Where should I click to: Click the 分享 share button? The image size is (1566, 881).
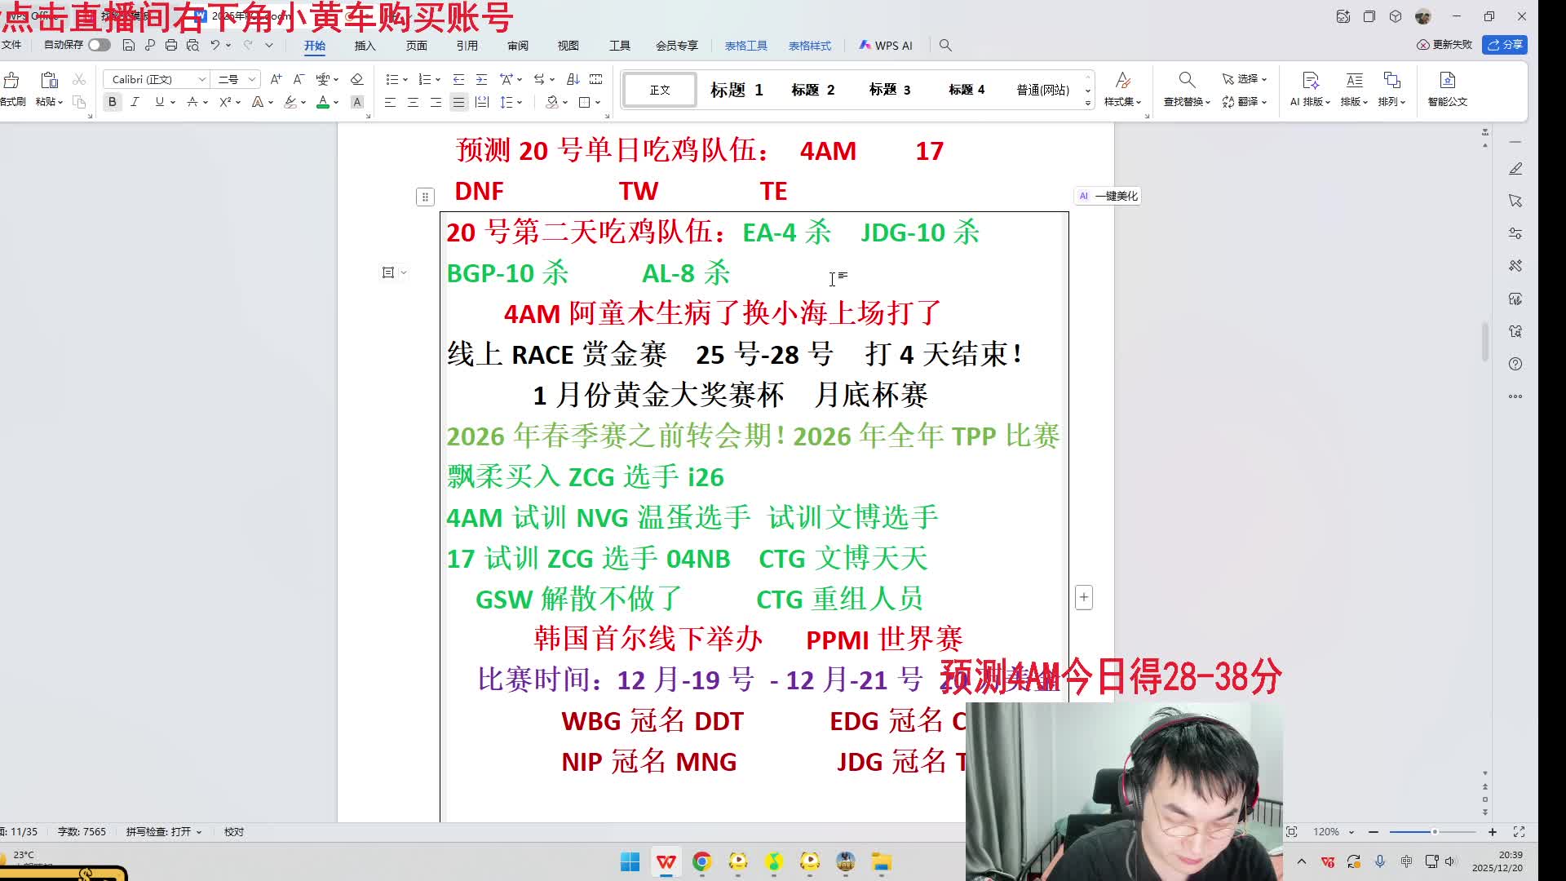(1505, 45)
